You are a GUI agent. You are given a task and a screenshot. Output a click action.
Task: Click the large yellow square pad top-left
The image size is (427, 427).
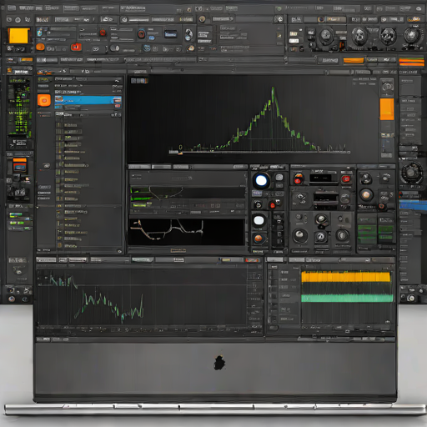coord(18,36)
